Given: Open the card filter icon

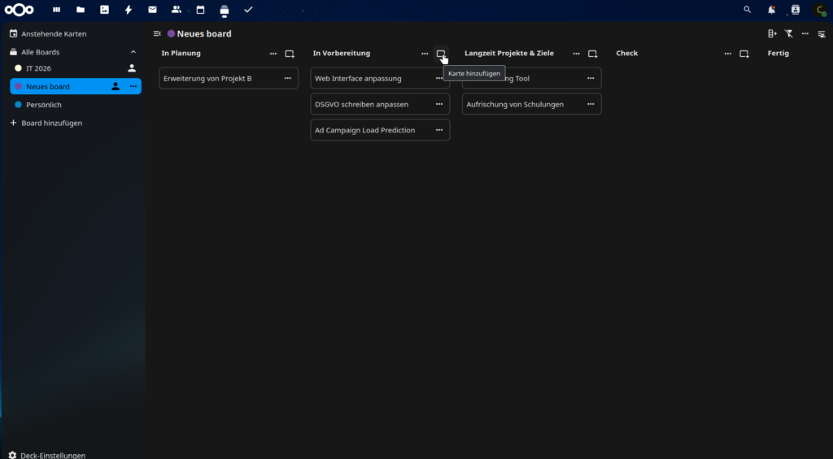Looking at the screenshot, I should pyautogui.click(x=788, y=34).
